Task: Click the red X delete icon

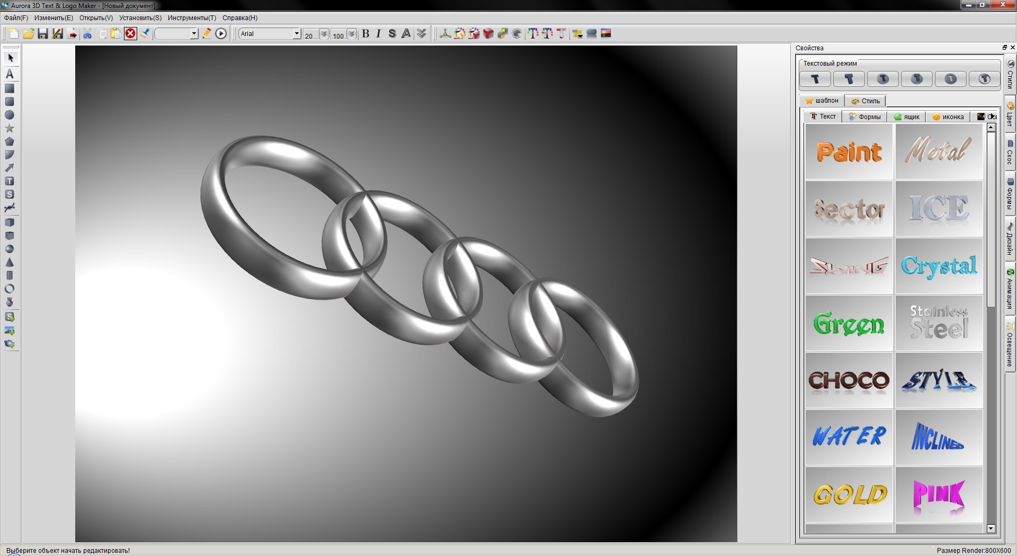Action: click(x=130, y=34)
